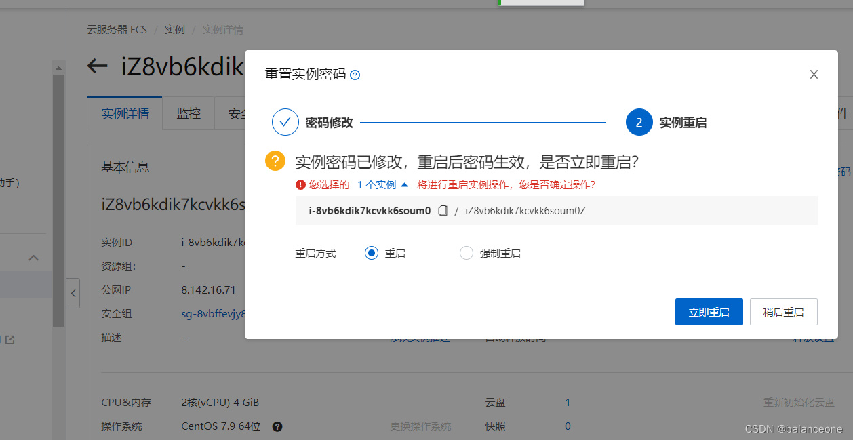Viewport: 853px width, 440px height.
Task: Collapse the sidebar section with the chevron
Action: pyautogui.click(x=33, y=258)
